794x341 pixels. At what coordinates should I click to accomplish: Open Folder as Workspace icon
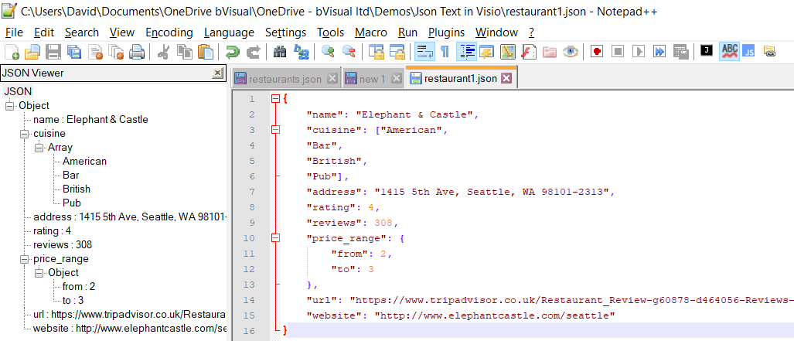tap(550, 52)
